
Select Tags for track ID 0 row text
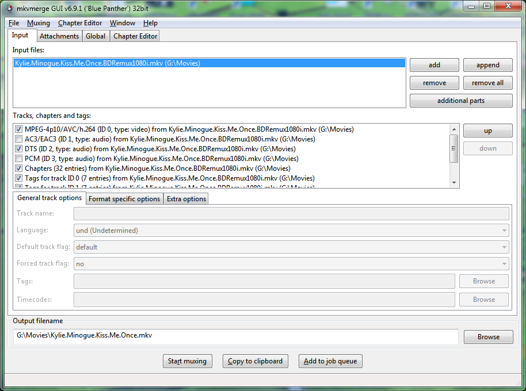coord(169,178)
